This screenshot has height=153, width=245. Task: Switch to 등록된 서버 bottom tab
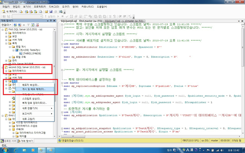click(9, 141)
